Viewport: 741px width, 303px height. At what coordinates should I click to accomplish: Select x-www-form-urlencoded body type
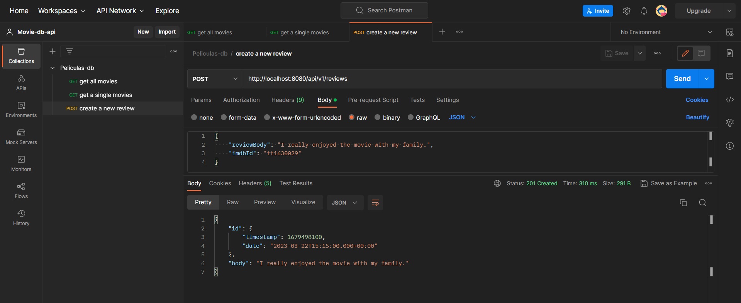click(x=267, y=117)
